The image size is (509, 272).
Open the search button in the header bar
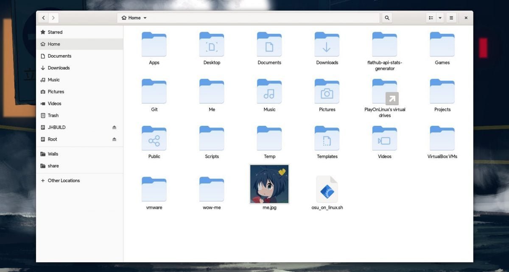click(387, 18)
